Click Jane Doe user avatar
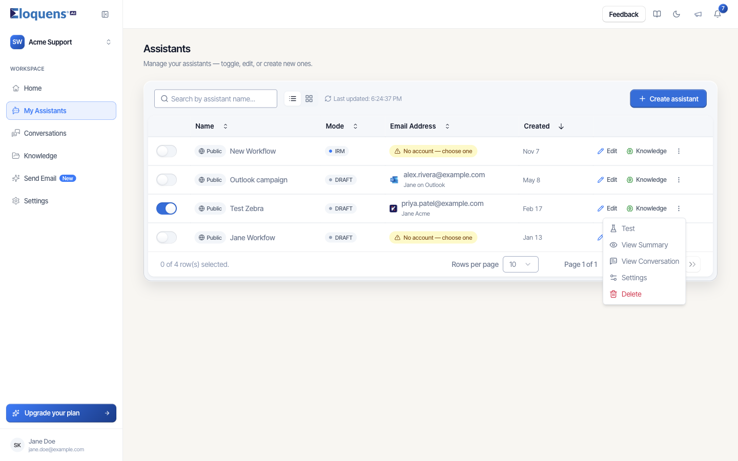The width and height of the screenshot is (738, 461). tap(17, 445)
